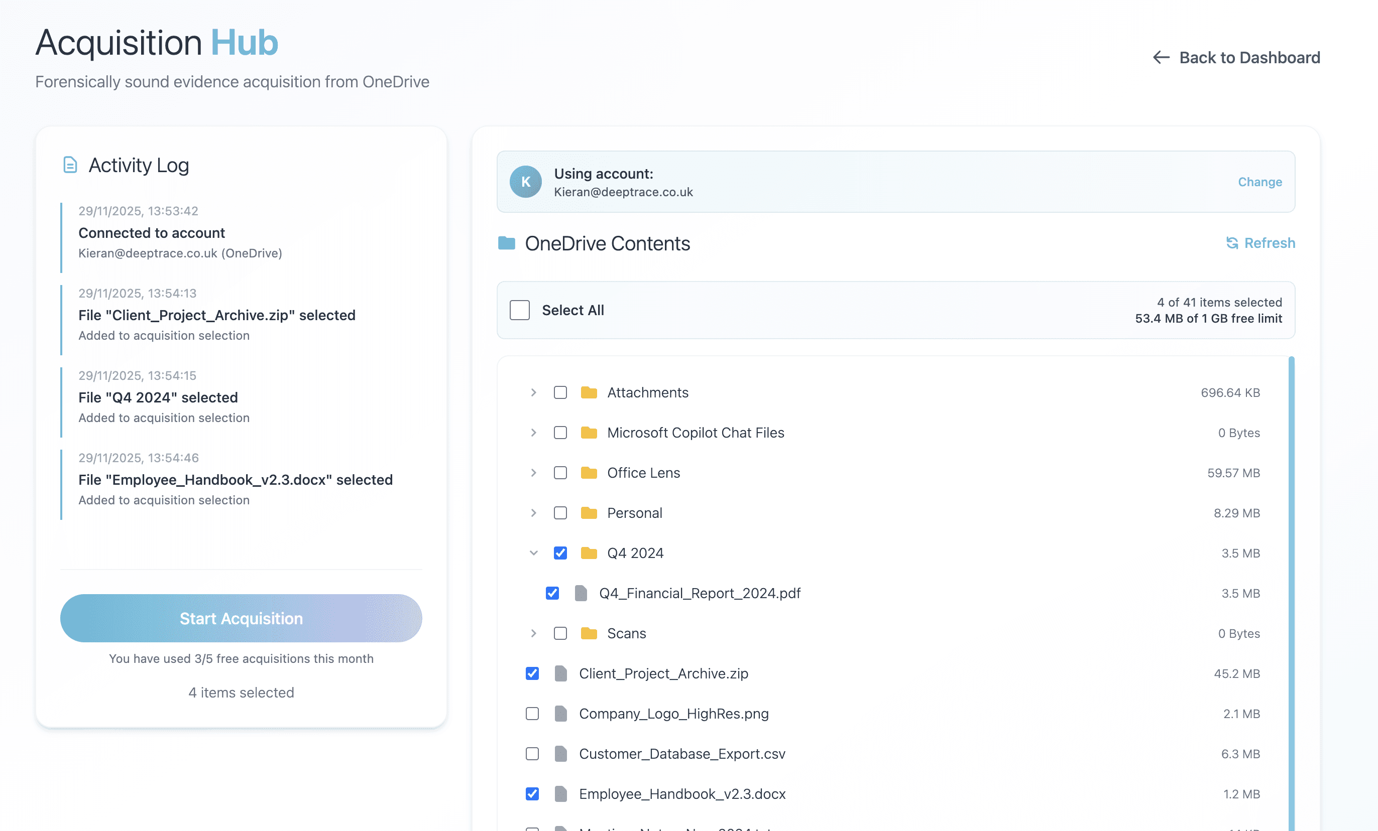Check the Company_Logo_HighRes.png checkbox
This screenshot has width=1378, height=831.
pyautogui.click(x=532, y=714)
